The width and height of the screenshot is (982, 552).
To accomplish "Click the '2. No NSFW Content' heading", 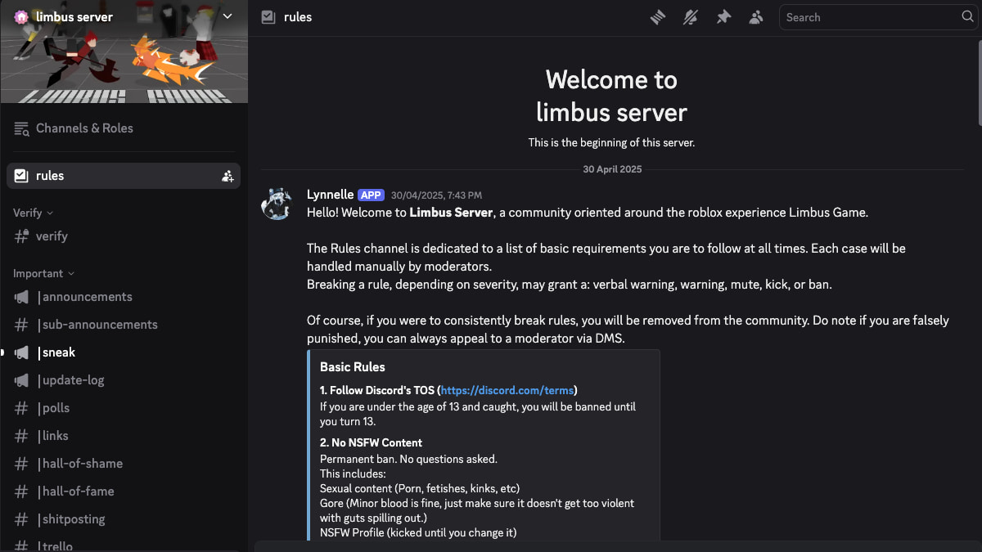I will point(371,442).
